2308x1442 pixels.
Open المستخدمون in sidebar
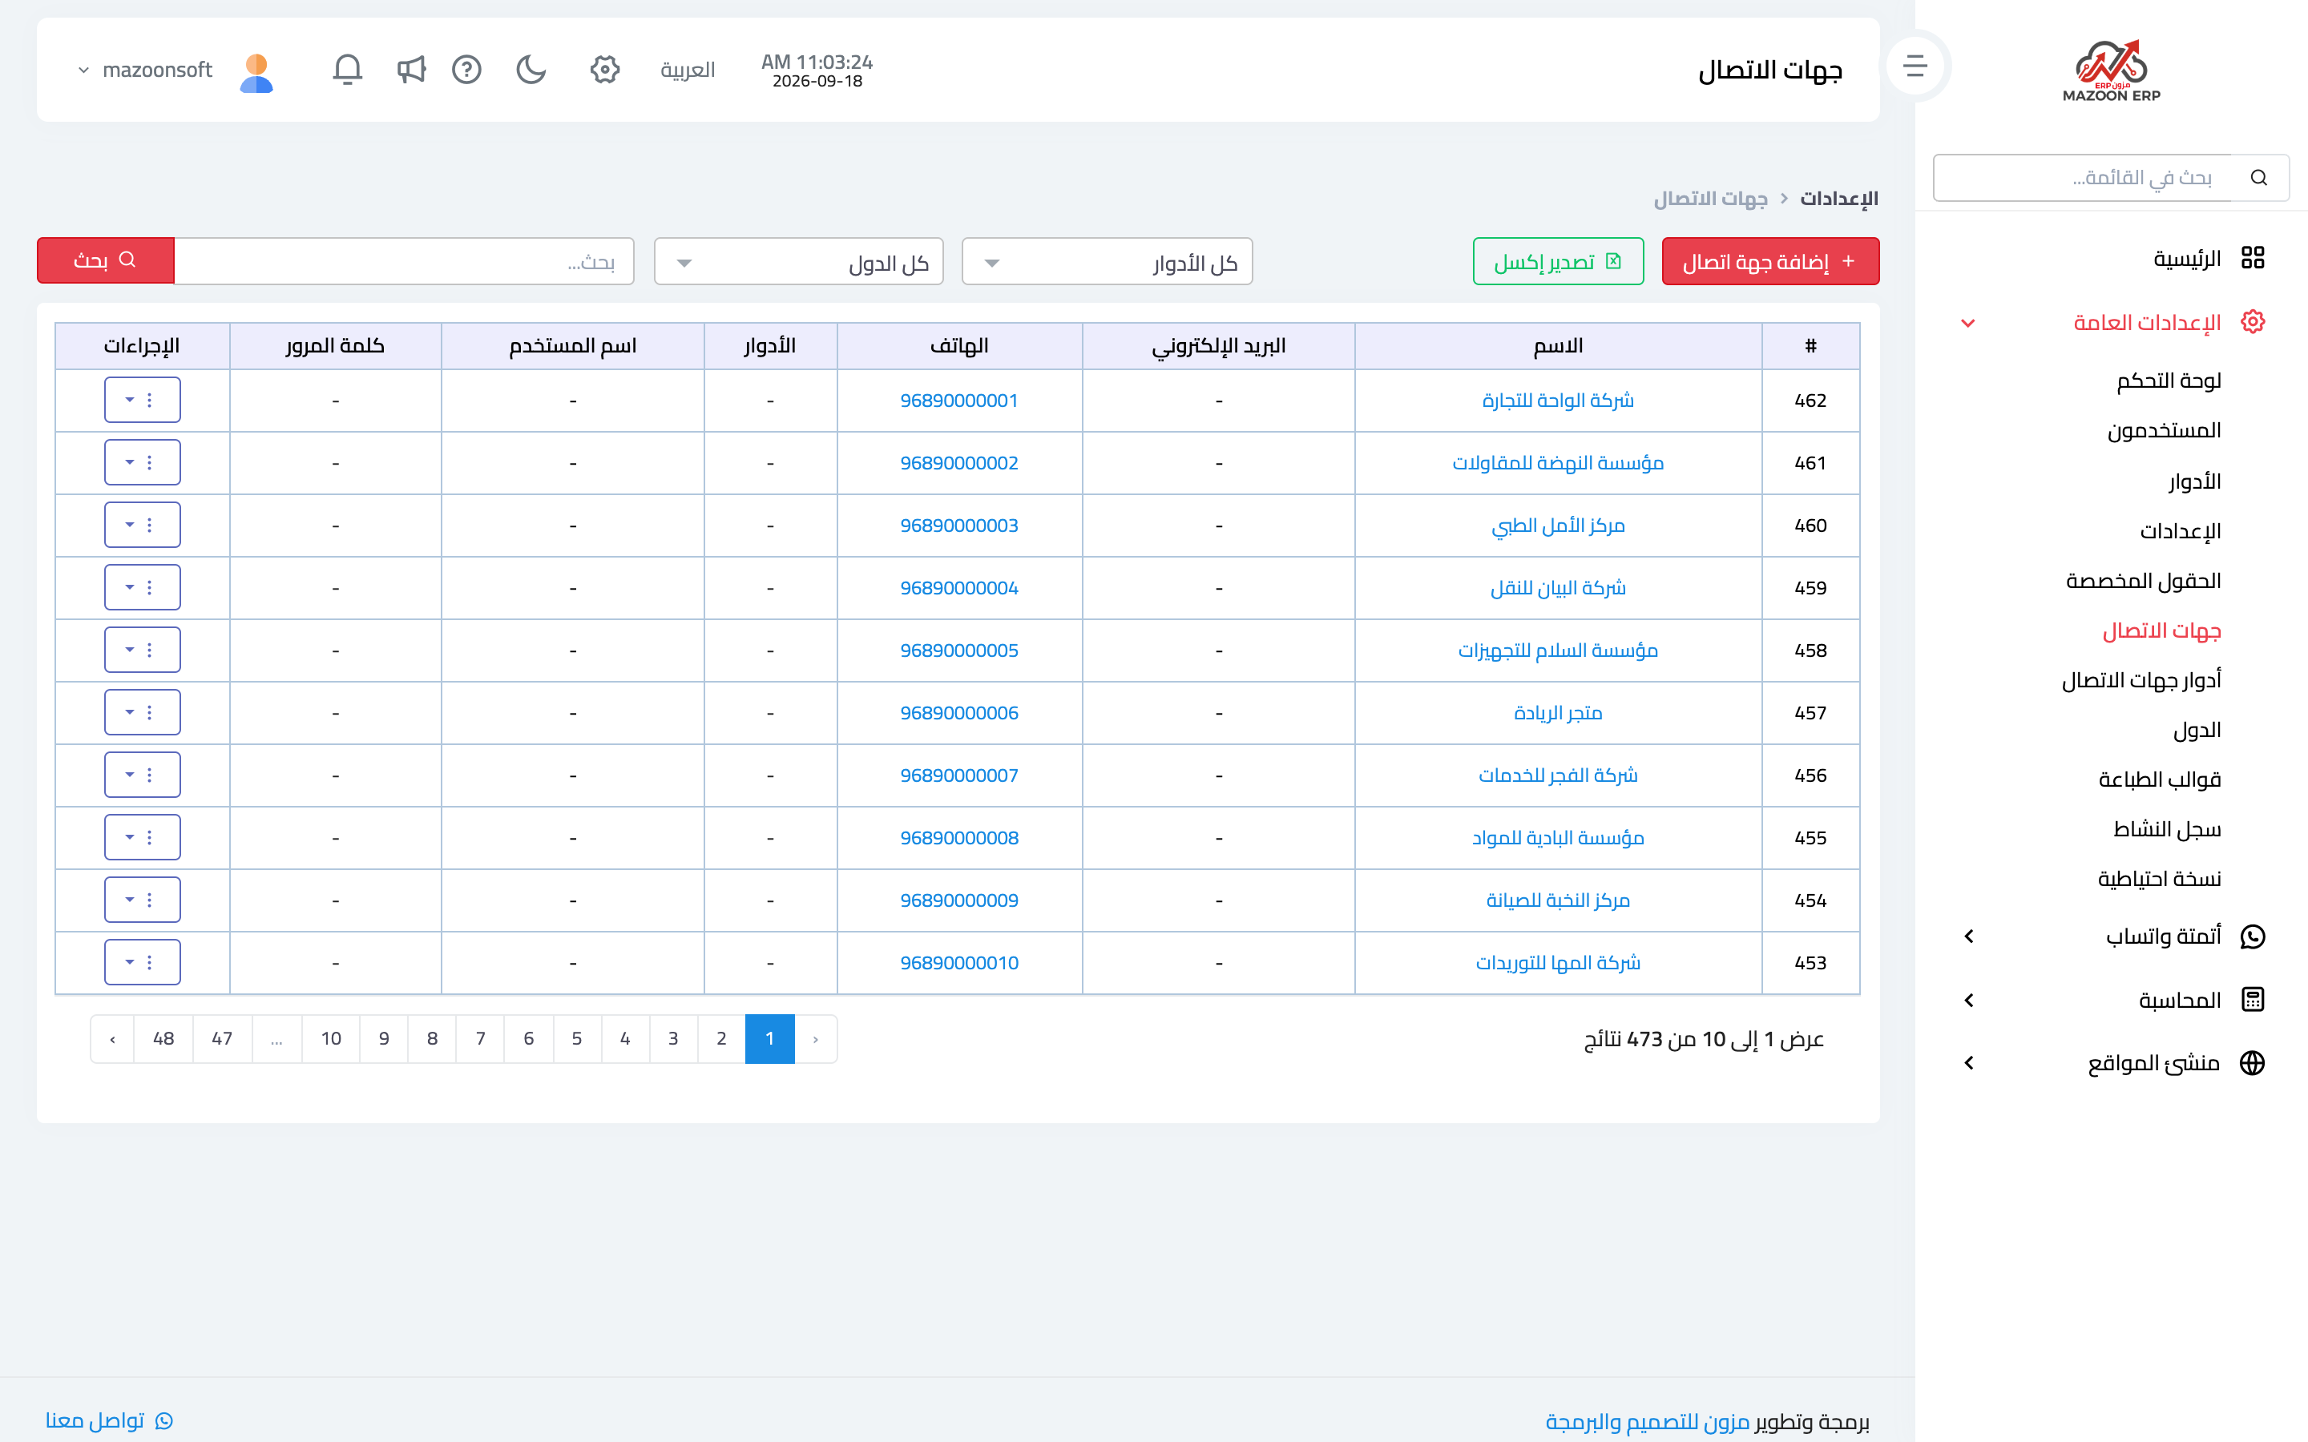(2164, 430)
